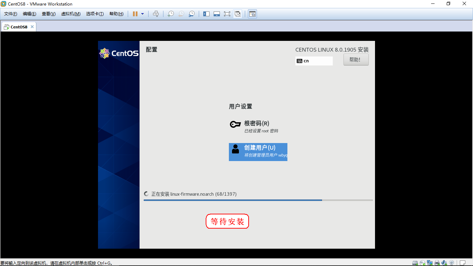
Task: Click the Unity mode toolbar icon
Action: [x=238, y=14]
